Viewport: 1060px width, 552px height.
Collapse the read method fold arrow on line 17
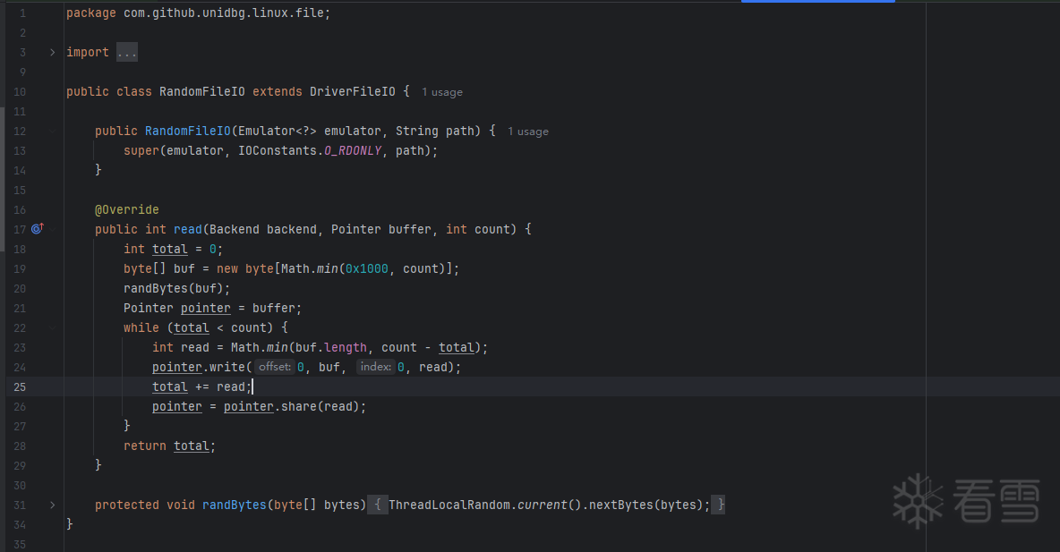[x=53, y=229]
